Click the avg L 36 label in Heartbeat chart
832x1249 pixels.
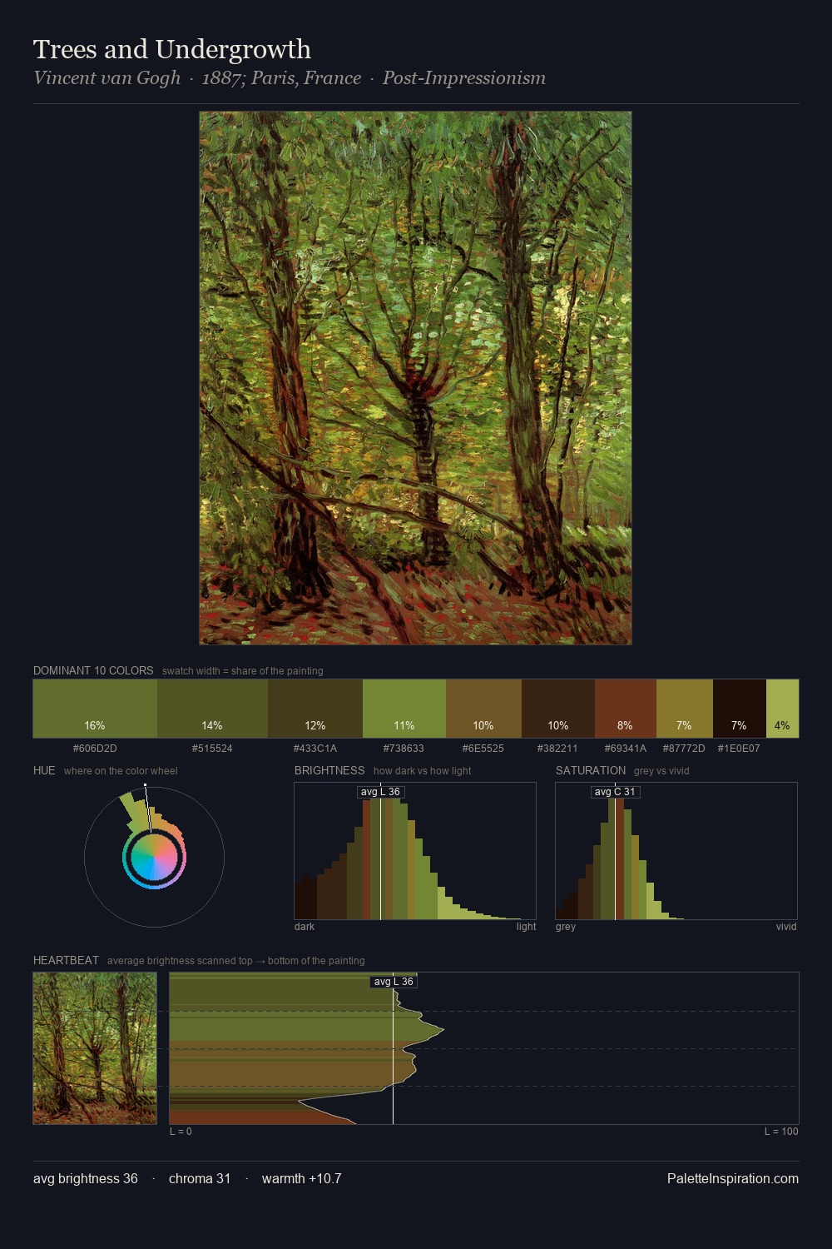394,982
